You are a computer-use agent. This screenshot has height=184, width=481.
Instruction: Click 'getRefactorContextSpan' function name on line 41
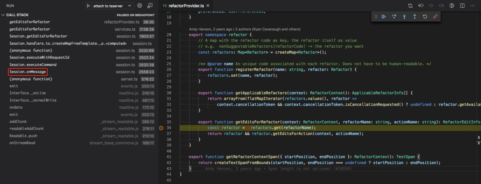[252, 157]
